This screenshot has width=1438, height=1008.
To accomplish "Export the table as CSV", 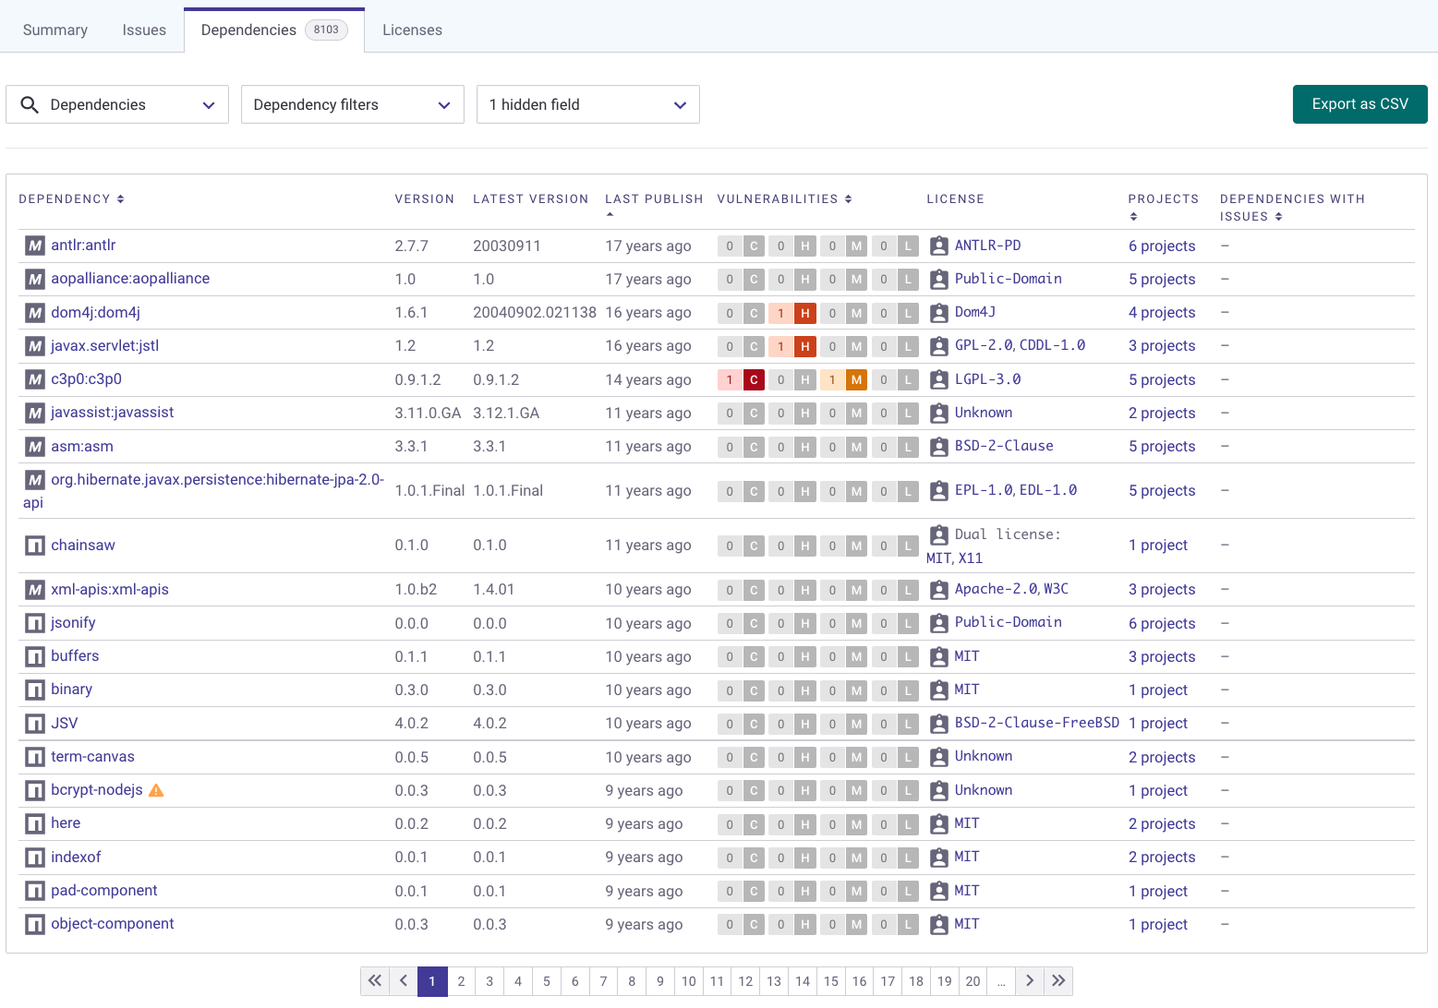I will (x=1359, y=104).
